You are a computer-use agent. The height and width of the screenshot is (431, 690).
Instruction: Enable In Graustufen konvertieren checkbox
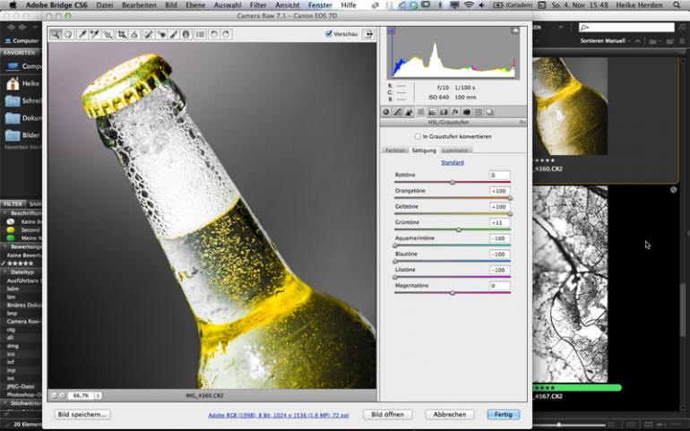(x=418, y=136)
